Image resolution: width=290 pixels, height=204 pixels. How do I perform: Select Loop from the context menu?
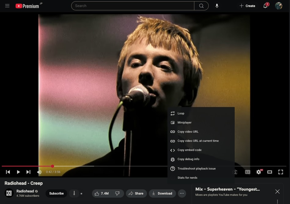[x=181, y=113]
